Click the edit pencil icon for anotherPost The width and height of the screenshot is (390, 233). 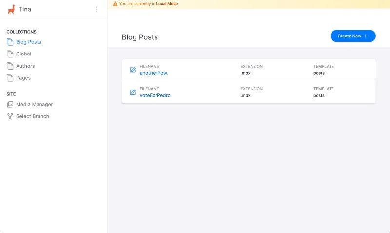133,70
